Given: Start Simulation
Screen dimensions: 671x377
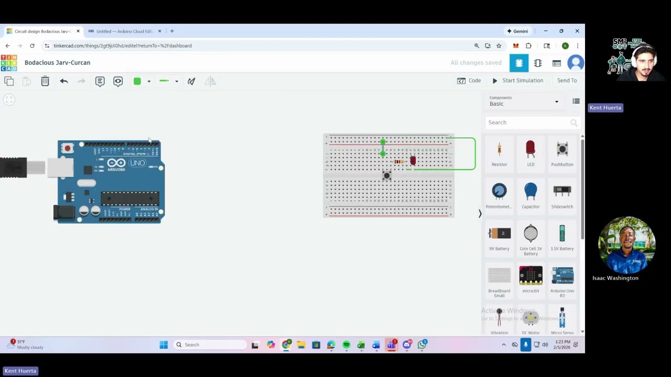Looking at the screenshot, I should point(518,81).
